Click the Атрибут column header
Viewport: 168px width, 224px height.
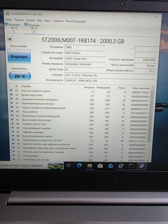(x=26, y=86)
